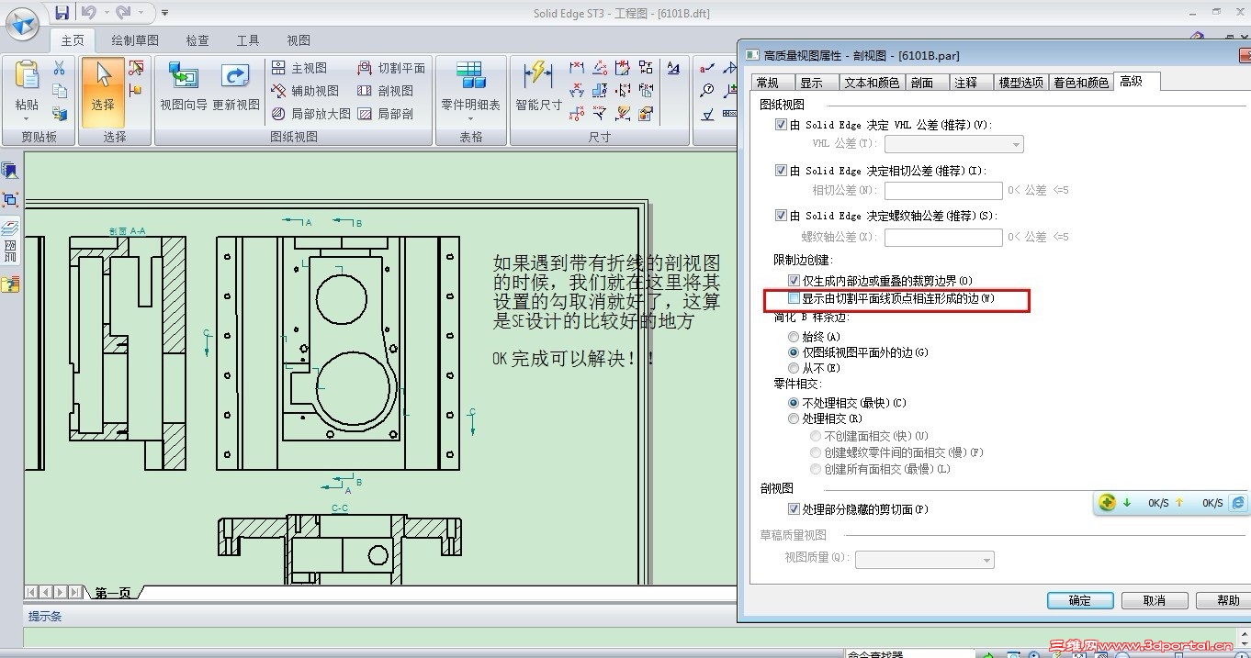The image size is (1251, 658).
Task: Choose the Broken-Out (局部剖) tool
Action: pos(386,114)
